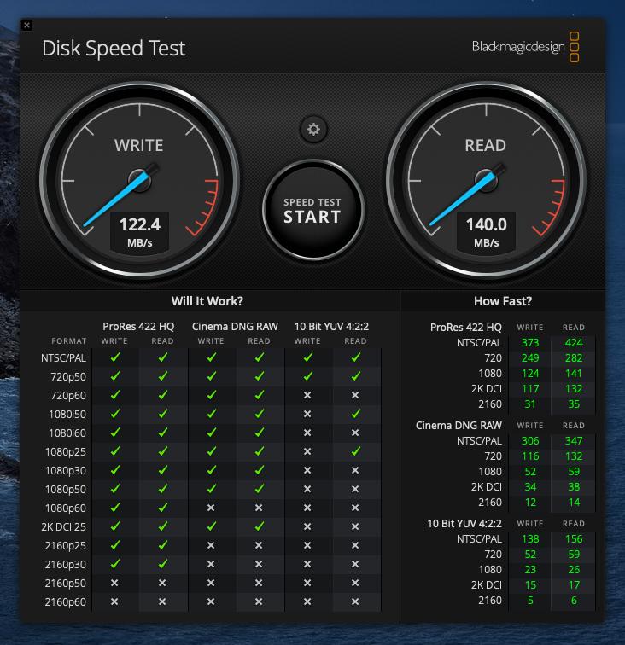Click ProRes 2K DCI write value 117
The width and height of the screenshot is (625, 645).
tap(530, 389)
